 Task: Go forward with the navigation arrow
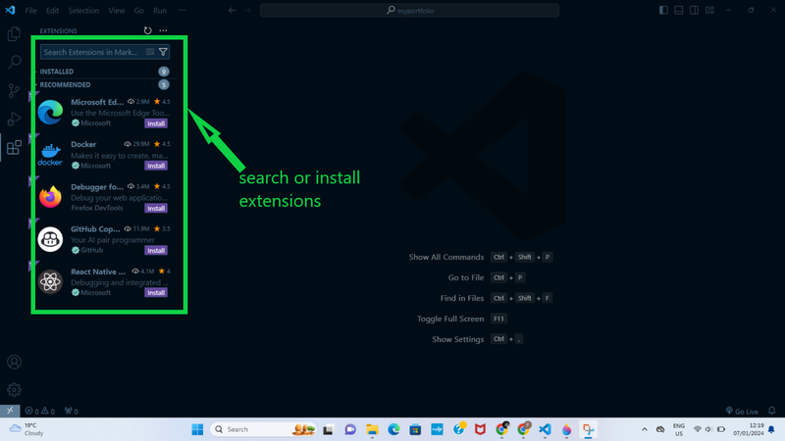click(248, 10)
